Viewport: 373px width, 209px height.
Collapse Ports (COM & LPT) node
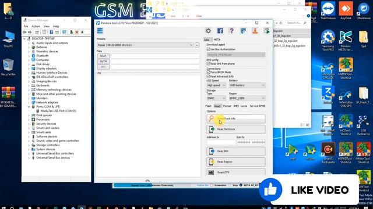coord(29,107)
